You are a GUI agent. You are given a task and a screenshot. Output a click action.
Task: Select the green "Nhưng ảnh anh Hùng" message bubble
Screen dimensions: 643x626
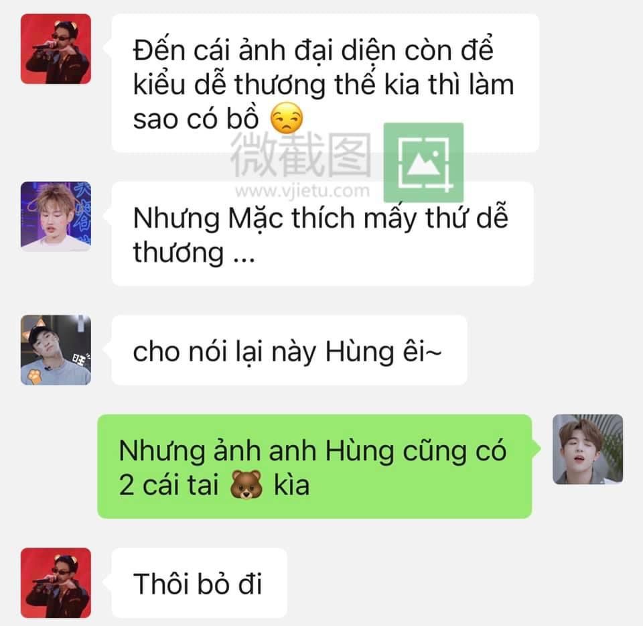315,466
